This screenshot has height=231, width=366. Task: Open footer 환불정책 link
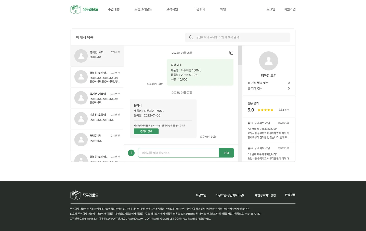point(290,195)
